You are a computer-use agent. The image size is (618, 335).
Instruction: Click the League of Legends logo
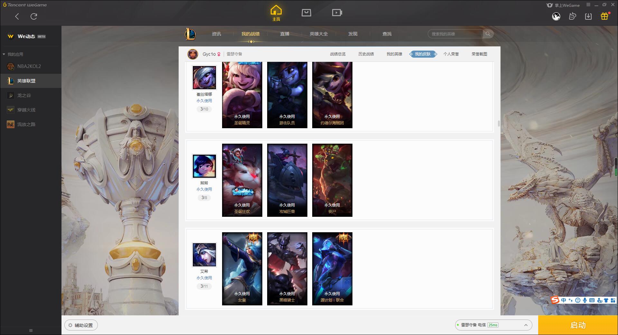click(x=190, y=34)
